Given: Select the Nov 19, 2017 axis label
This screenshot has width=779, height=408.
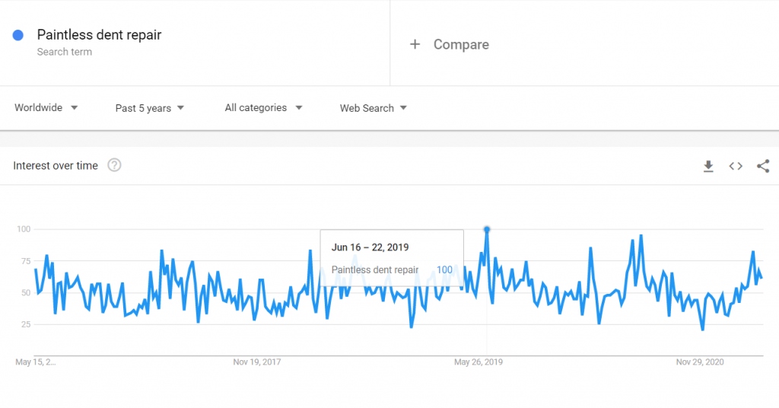Looking at the screenshot, I should tap(257, 362).
